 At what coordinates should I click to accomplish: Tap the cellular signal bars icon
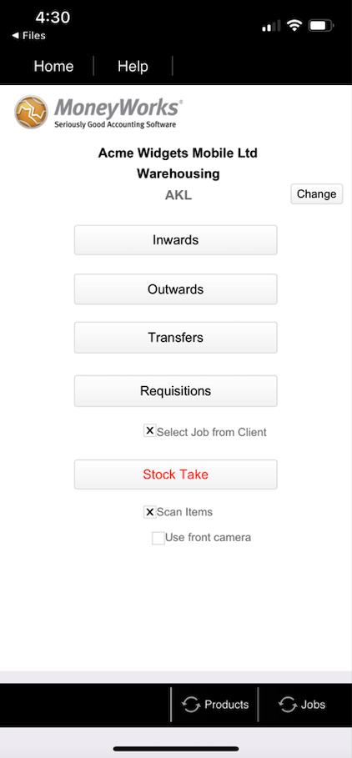271,26
